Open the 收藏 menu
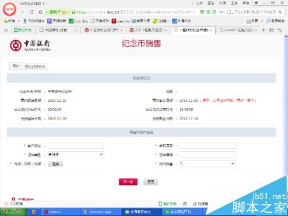288x216 pixels. tap(222, 3)
